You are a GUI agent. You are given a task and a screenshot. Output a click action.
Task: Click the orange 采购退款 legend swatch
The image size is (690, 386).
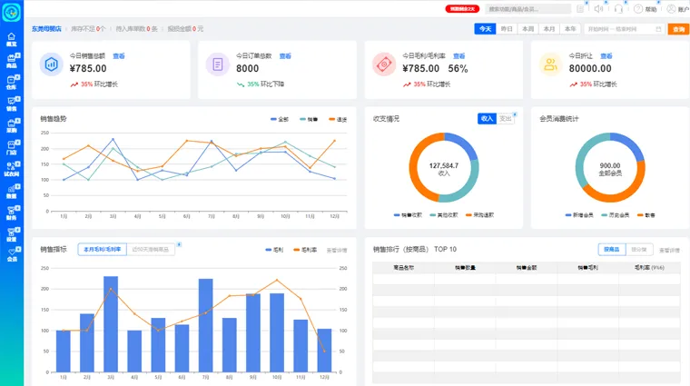click(x=468, y=215)
